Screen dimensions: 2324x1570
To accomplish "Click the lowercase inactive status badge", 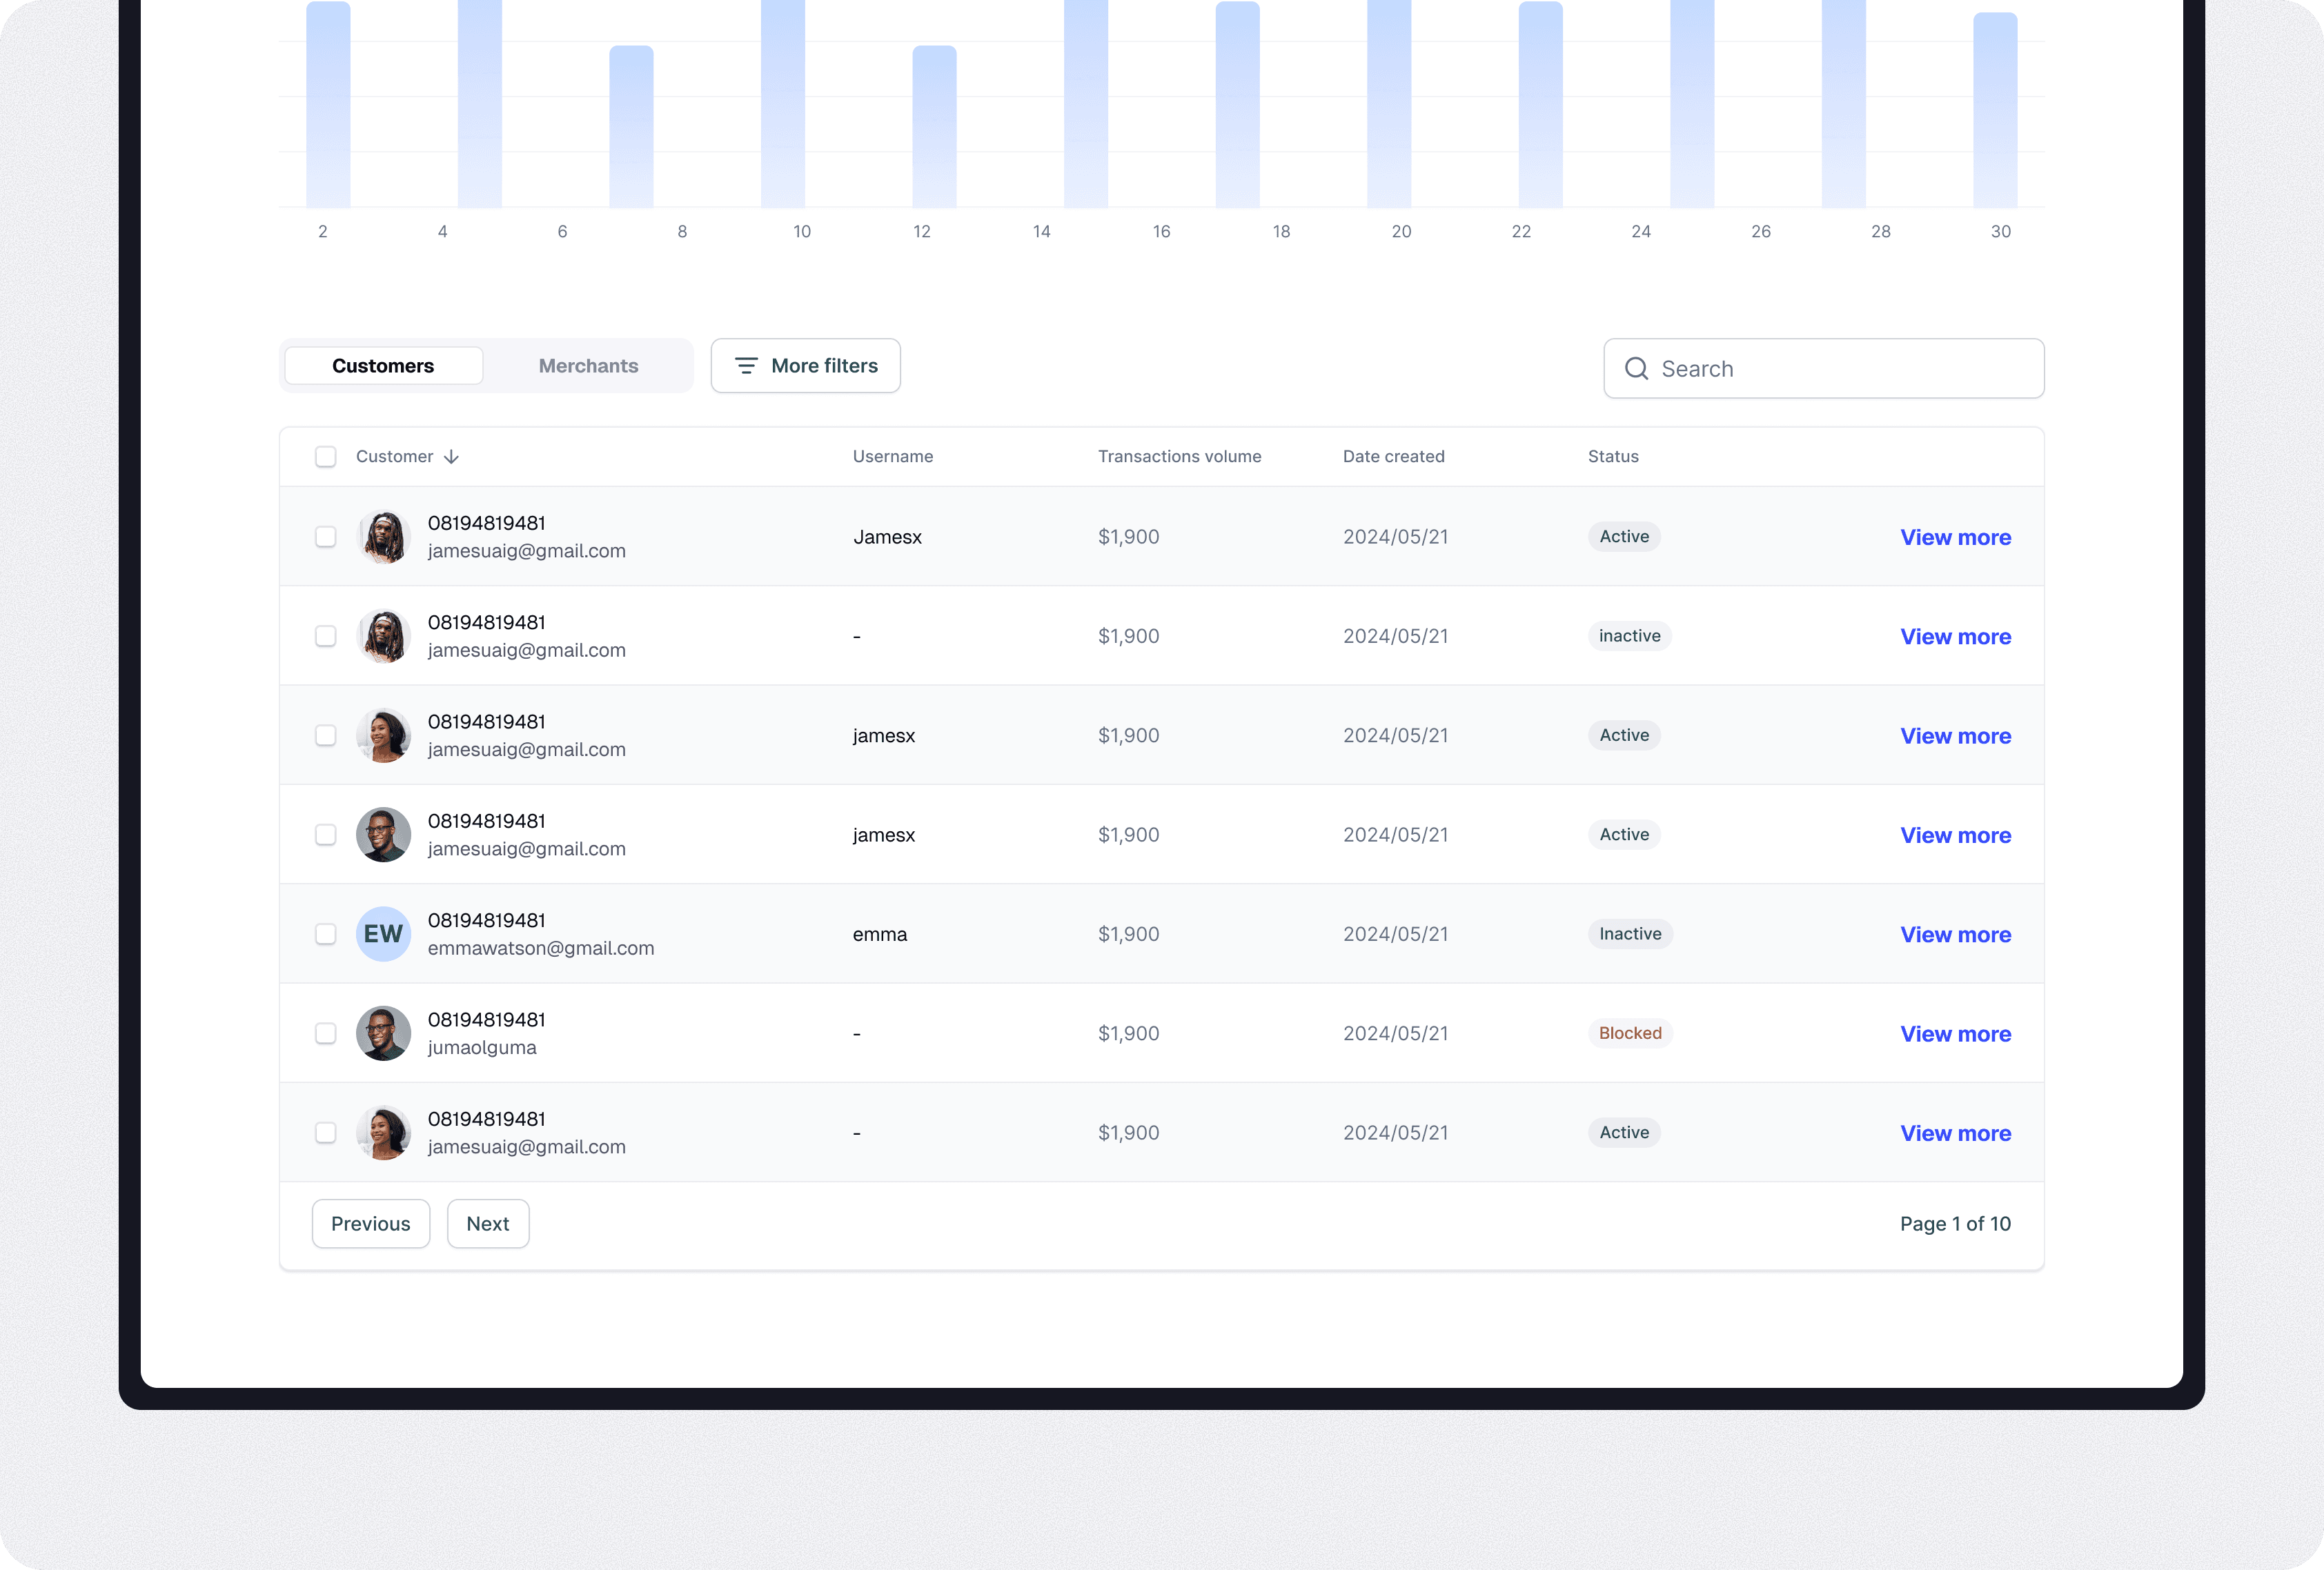I will tap(1629, 636).
